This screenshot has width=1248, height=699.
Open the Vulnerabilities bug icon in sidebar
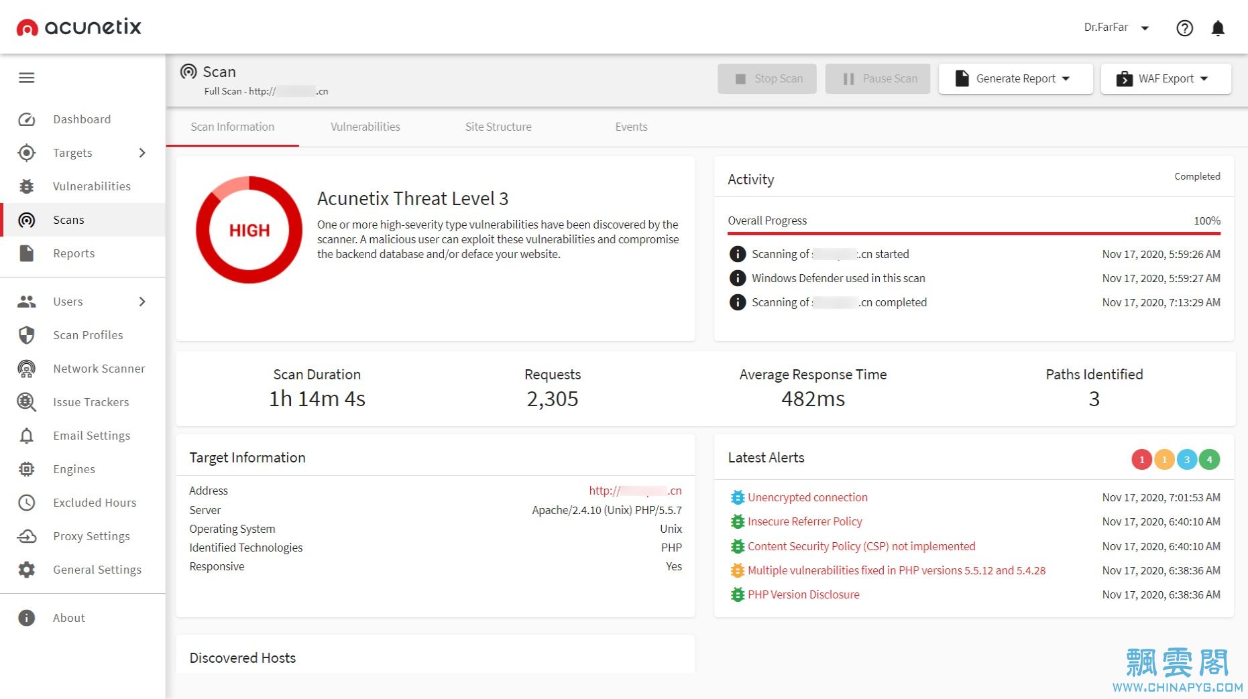(x=27, y=186)
